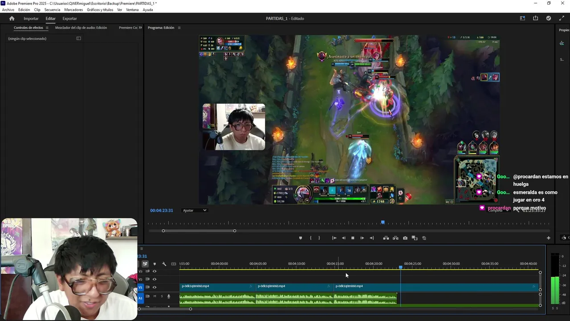Viewport: 570px width, 321px height.
Task: Step forward one frame
Action: pos(362,238)
